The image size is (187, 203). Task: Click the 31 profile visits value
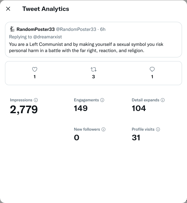[136, 138]
